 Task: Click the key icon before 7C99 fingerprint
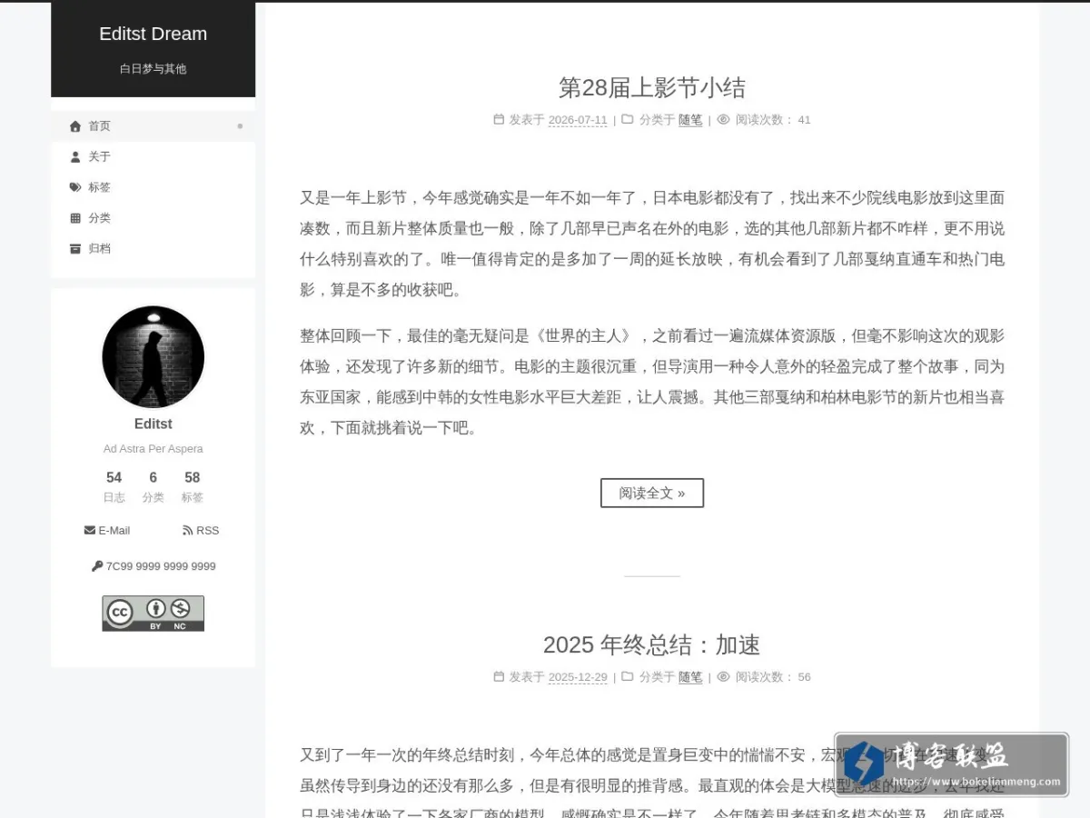pyautogui.click(x=97, y=566)
